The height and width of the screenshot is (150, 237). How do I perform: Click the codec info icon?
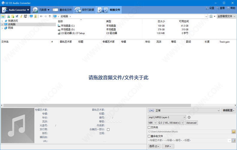(189, 117)
